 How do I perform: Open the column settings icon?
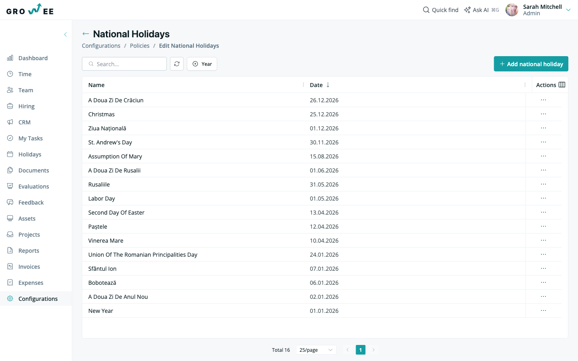tap(562, 85)
